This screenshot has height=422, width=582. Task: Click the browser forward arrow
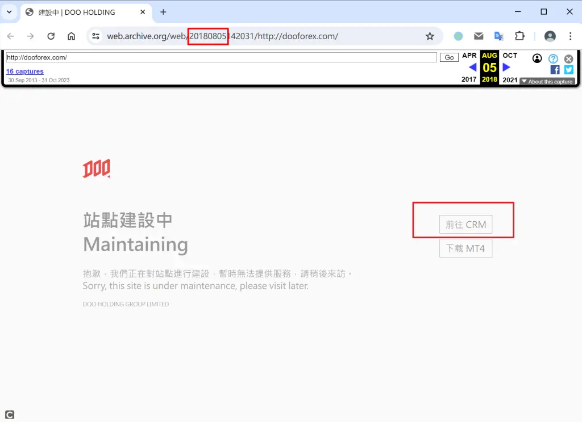[31, 36]
